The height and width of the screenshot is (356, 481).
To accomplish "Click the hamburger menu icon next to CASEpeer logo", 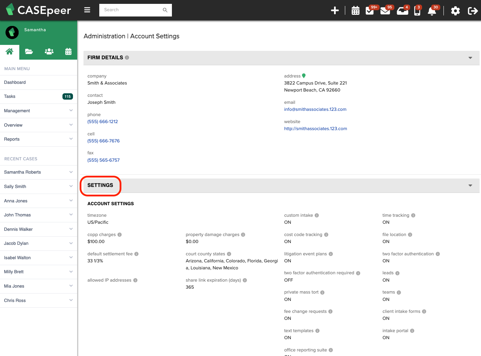I will click(87, 10).
